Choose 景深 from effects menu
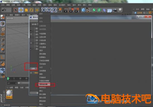This screenshot has width=153, height=107. pos(41,51)
